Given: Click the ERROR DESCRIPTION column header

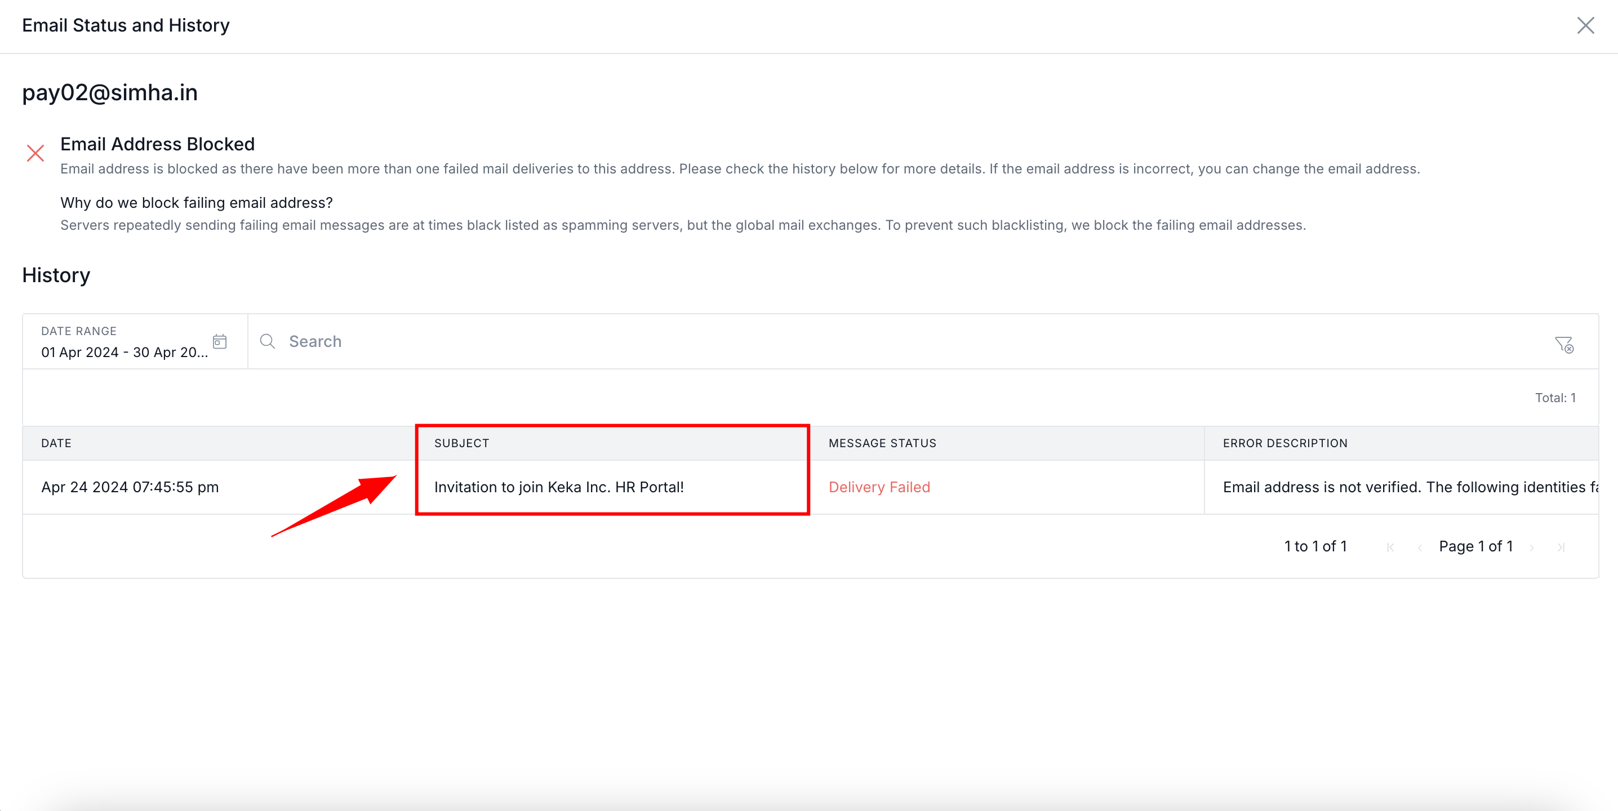Looking at the screenshot, I should [x=1284, y=443].
